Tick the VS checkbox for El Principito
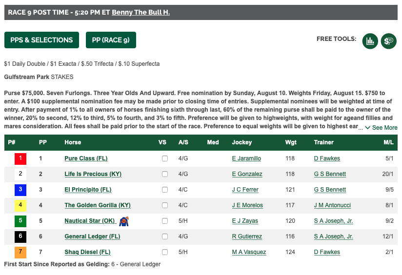Viewport: 402px width, 275px height. tap(165, 190)
